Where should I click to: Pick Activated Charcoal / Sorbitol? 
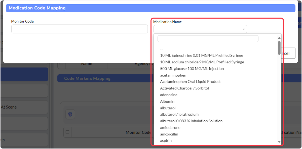click(184, 88)
